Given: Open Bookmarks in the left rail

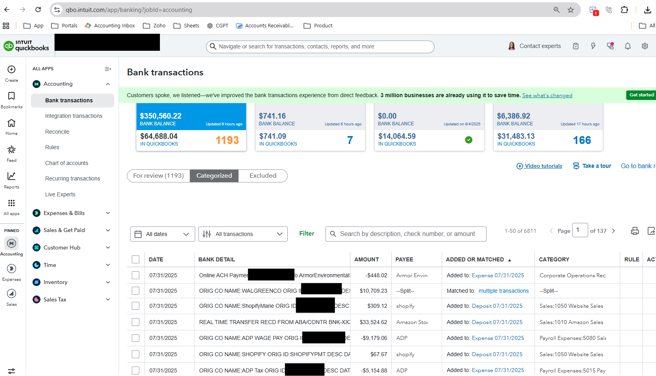Looking at the screenshot, I should coord(12,96).
